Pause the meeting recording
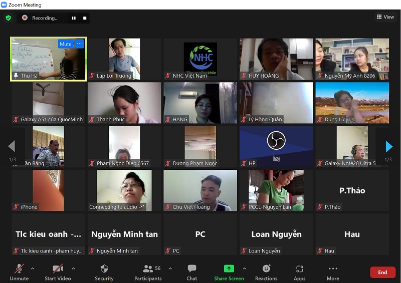Viewport: 401px width, 283px height. tap(74, 18)
